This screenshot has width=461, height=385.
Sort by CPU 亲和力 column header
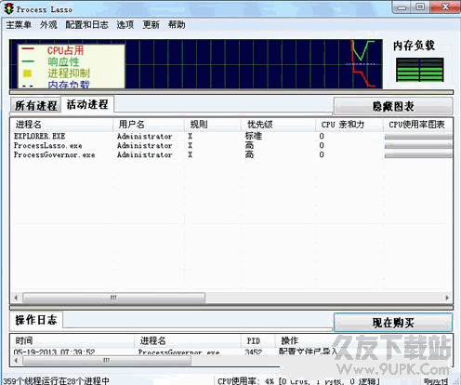point(349,125)
